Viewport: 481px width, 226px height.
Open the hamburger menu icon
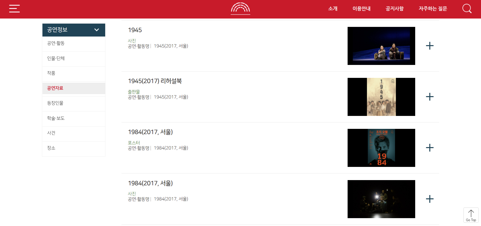(x=14, y=9)
